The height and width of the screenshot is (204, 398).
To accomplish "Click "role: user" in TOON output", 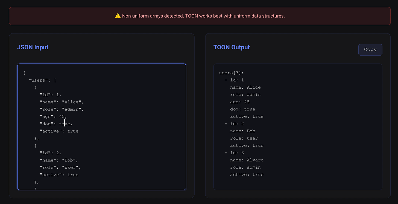I will pos(244,138).
